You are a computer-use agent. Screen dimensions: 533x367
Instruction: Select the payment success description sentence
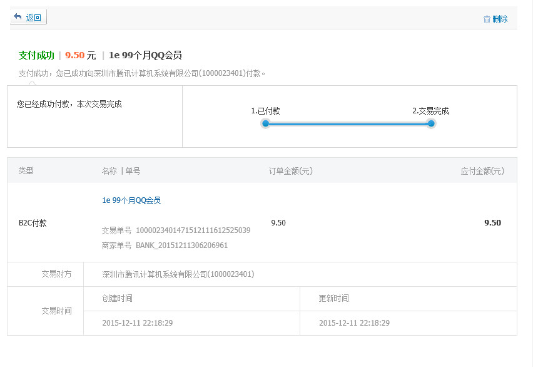(142, 73)
